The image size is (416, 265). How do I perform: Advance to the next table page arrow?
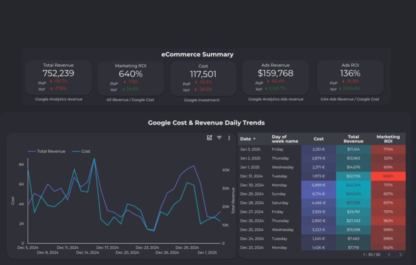tap(400, 254)
